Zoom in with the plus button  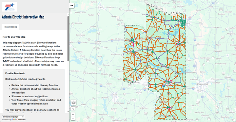pyautogui.click(x=73, y=114)
